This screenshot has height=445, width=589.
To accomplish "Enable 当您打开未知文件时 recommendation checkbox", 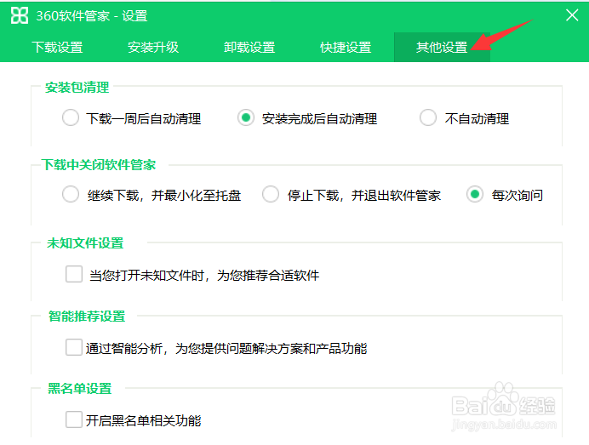I will [x=74, y=274].
